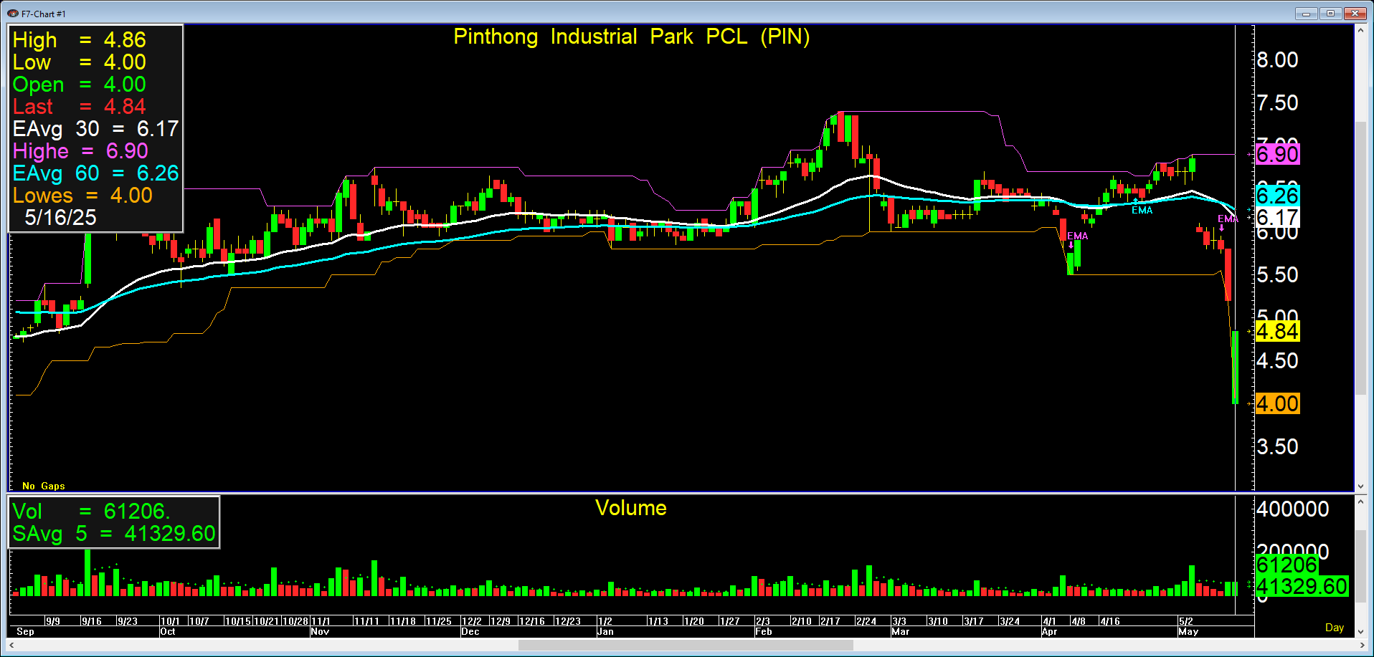Click the May month label on time axis
Screen dimensions: 1374x657
point(1188,631)
